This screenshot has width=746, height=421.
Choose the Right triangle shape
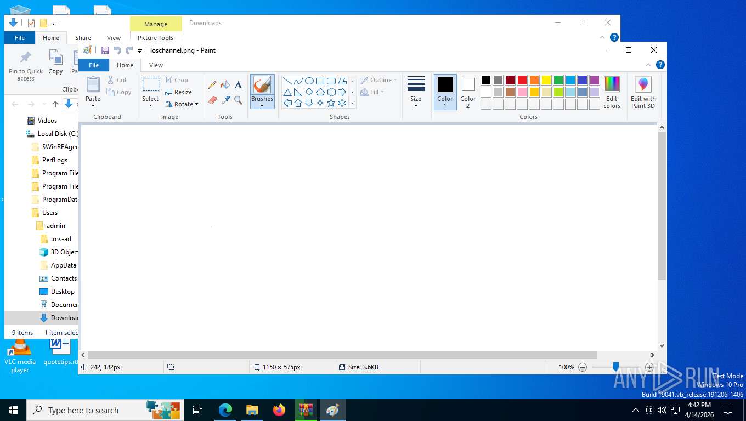[298, 92]
